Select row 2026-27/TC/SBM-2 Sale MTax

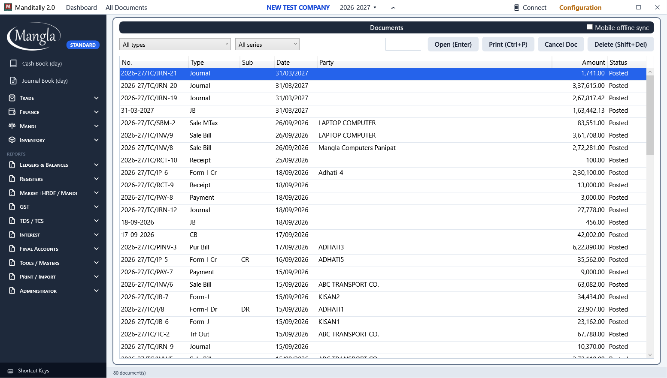383,123
